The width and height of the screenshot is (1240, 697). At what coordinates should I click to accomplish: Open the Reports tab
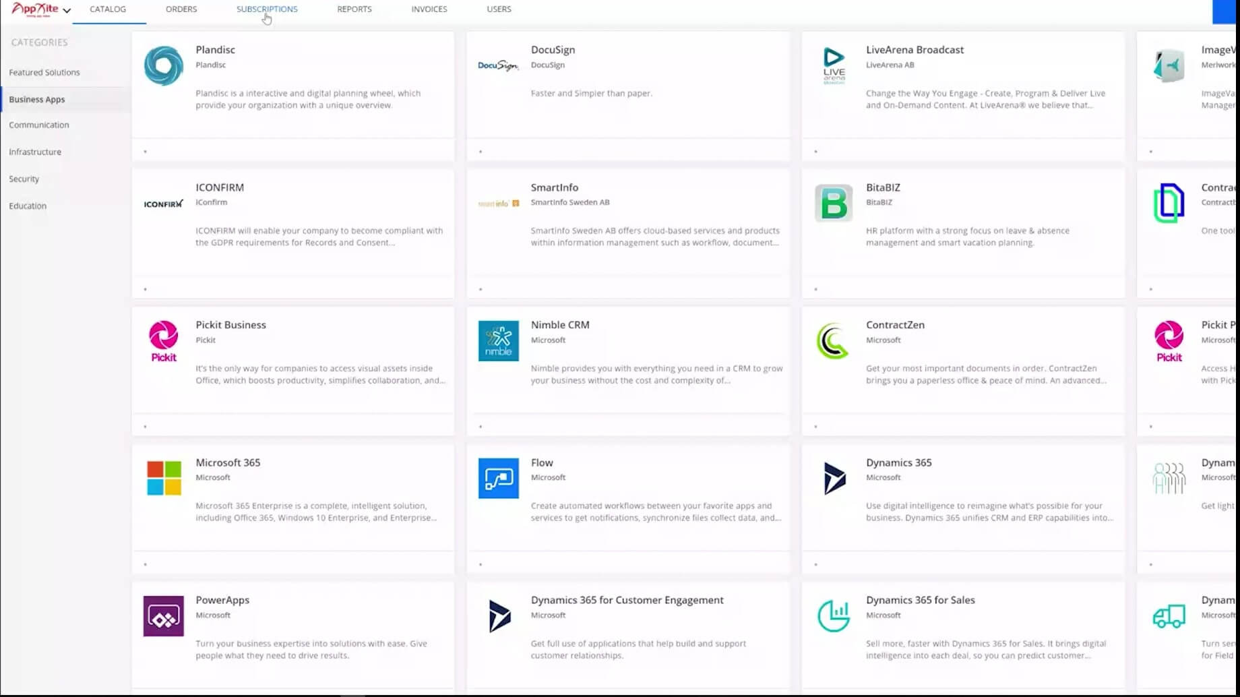pyautogui.click(x=354, y=9)
